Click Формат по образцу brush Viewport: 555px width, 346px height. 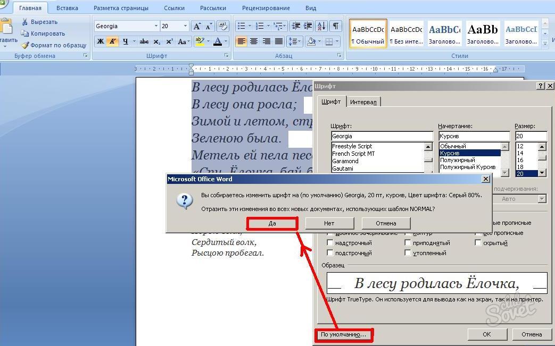54,45
